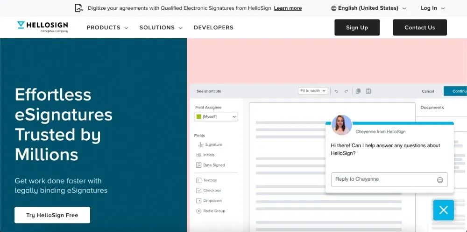Click the copy icon in editor toolbar

(358, 91)
